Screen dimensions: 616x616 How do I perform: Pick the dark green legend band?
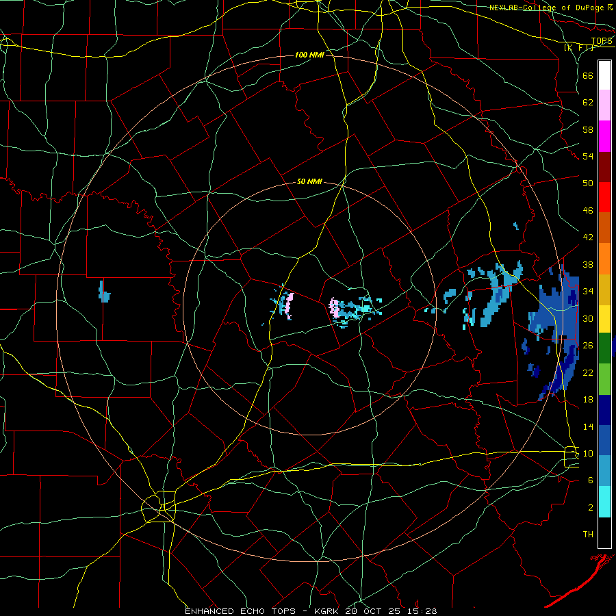(x=604, y=348)
